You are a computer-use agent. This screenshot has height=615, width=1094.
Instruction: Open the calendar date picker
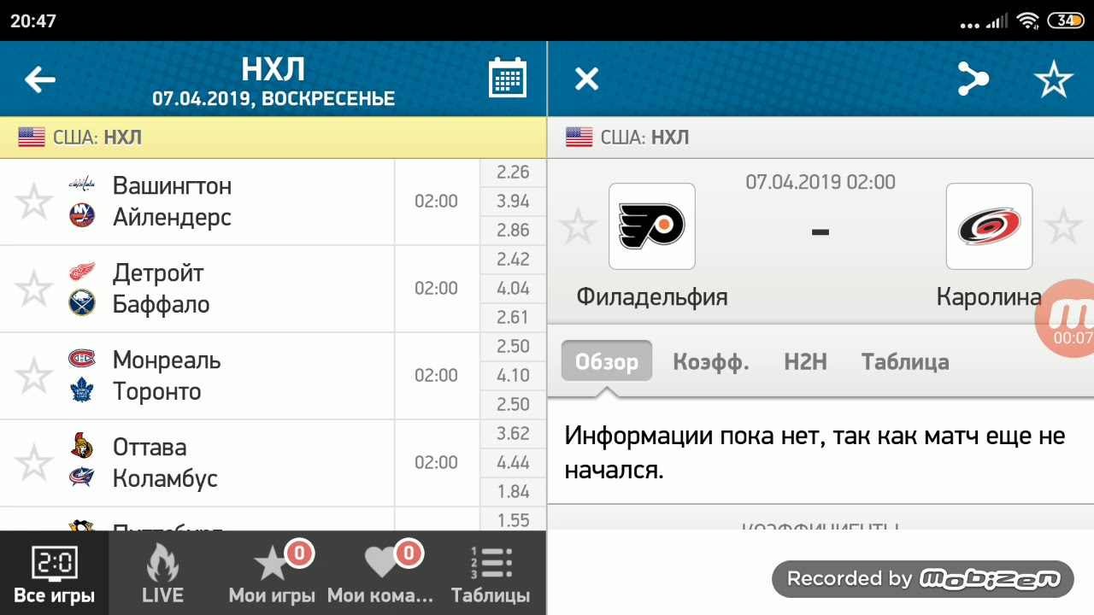(508, 79)
